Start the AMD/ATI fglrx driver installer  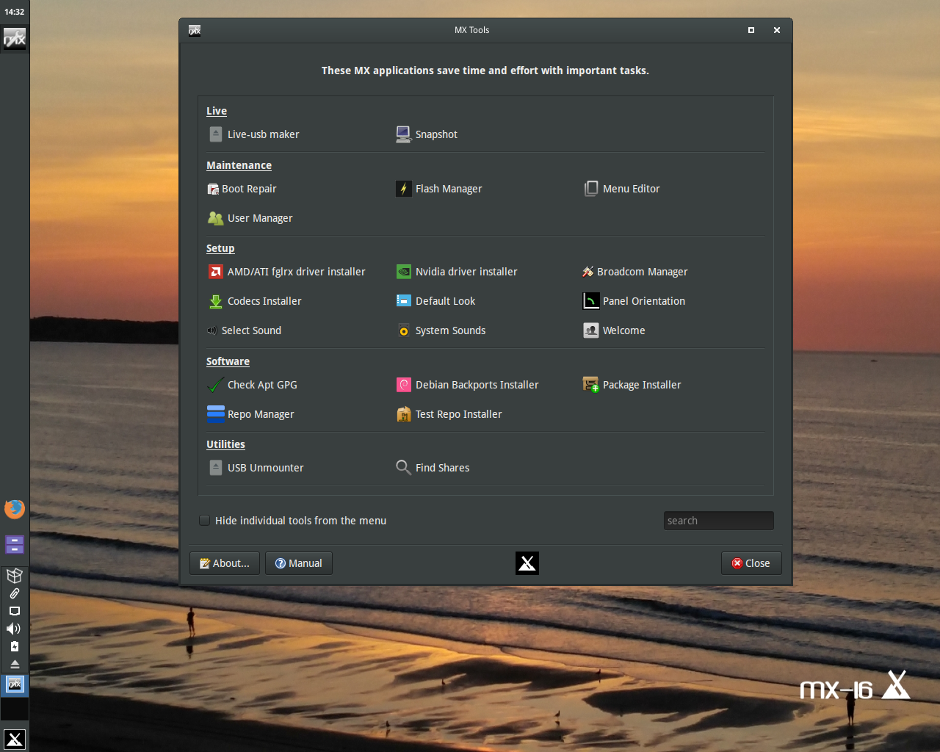point(287,272)
